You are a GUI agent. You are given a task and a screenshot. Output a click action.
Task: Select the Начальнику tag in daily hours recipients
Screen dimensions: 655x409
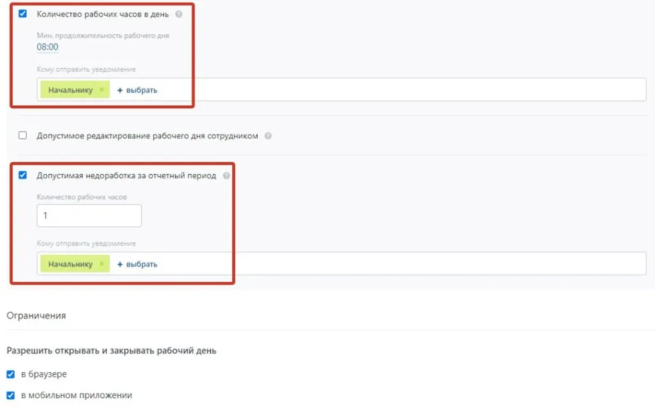pos(70,90)
